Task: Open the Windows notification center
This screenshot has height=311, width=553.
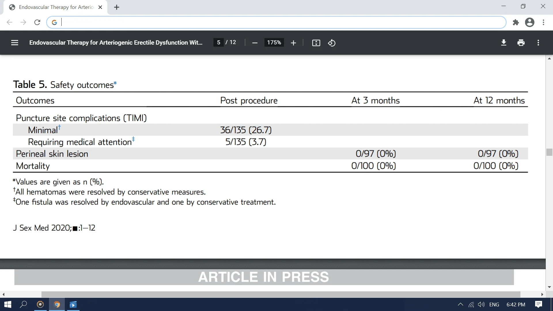Action: pyautogui.click(x=538, y=304)
